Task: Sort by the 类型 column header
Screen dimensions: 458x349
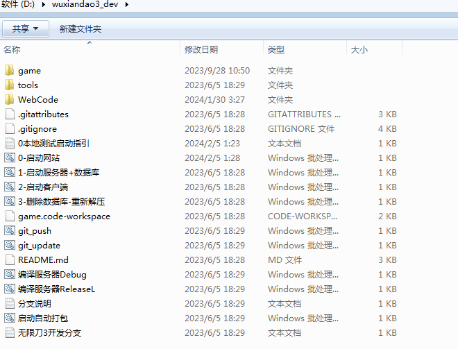Action: [276, 50]
